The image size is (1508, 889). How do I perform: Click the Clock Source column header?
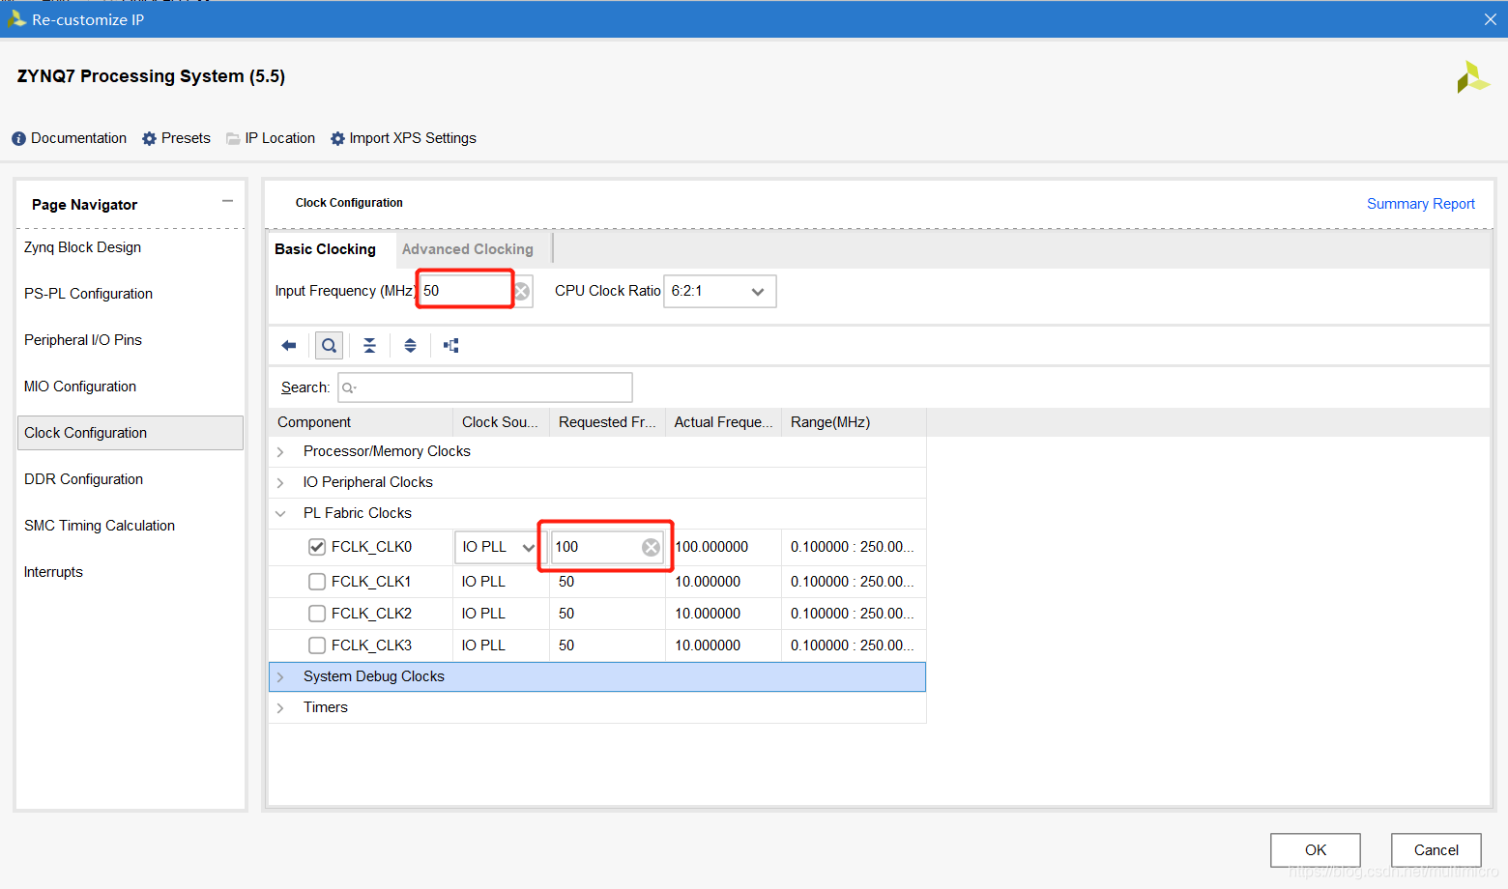(x=501, y=422)
